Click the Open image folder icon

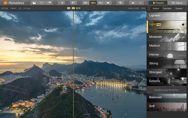click(34, 3)
